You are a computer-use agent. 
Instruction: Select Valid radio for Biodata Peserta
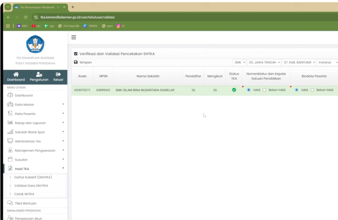(297, 90)
